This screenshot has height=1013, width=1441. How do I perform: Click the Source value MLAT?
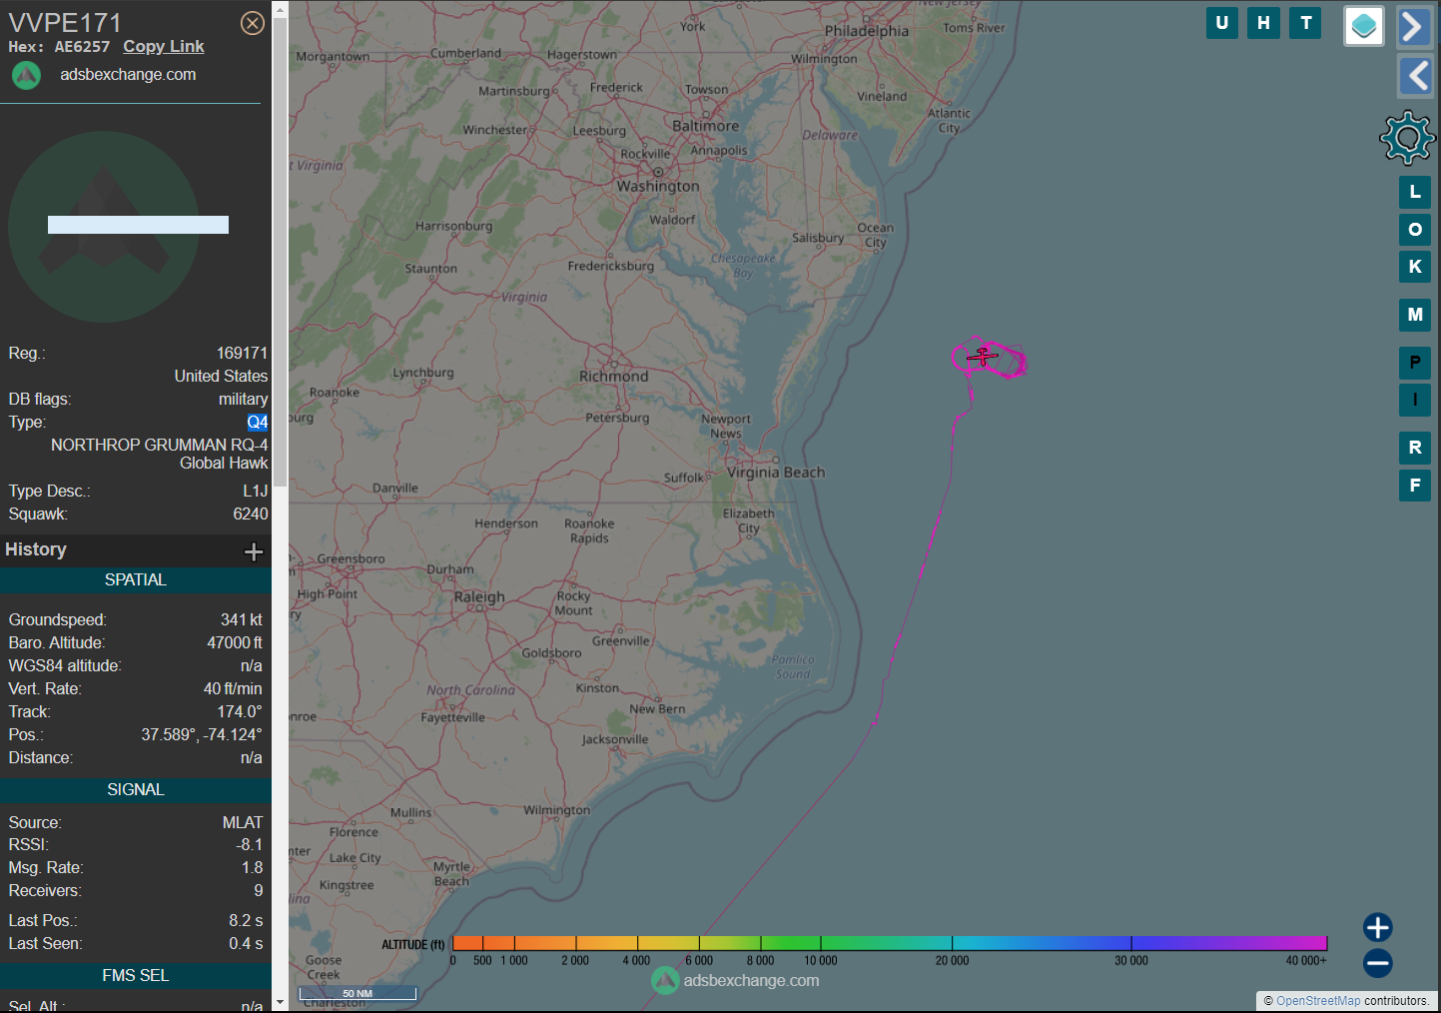tap(243, 823)
